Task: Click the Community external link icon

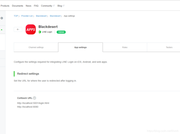Action: pos(54,6)
